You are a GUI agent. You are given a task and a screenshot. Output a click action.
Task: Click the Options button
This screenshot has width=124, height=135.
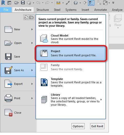(x=78, y=126)
